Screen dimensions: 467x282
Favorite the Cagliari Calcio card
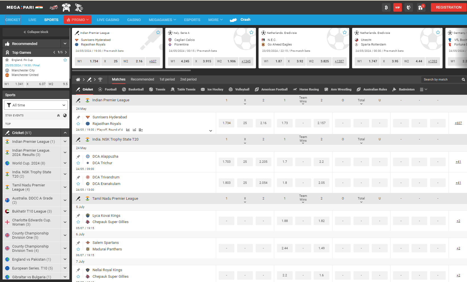point(251,32)
